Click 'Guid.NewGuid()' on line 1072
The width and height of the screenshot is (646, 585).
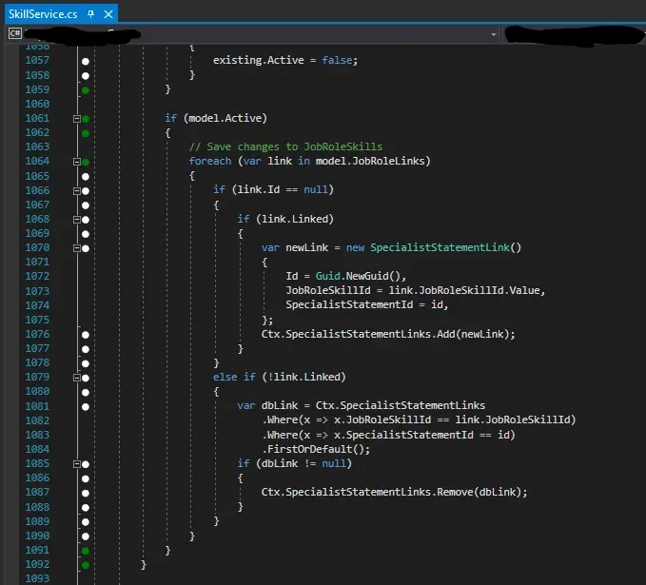[358, 276]
